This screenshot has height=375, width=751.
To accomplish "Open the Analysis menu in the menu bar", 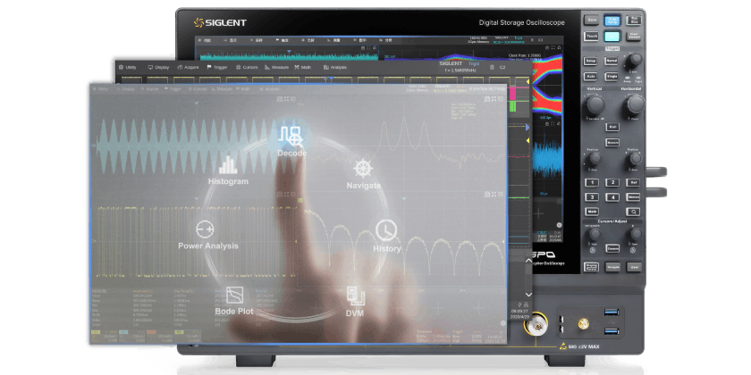I will pyautogui.click(x=338, y=67).
